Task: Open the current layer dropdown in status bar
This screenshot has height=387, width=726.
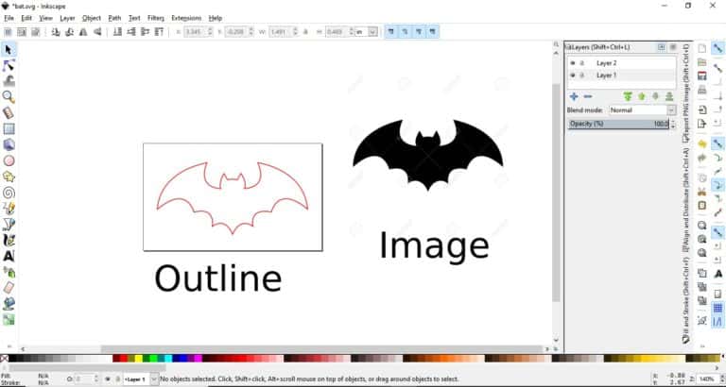Action: (155, 379)
